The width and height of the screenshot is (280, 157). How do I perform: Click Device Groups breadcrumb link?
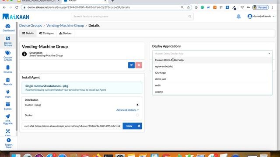click(31, 25)
